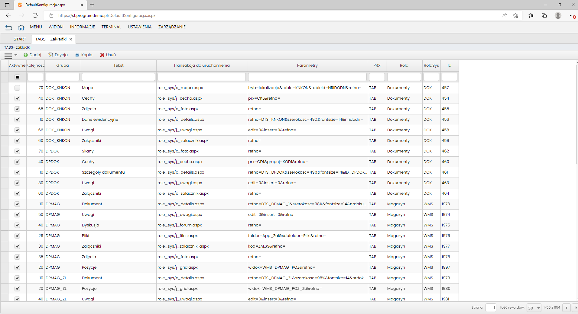This screenshot has height=314, width=578.
Task: Expand the grid menu dropdown arrow
Action: (x=16, y=55)
